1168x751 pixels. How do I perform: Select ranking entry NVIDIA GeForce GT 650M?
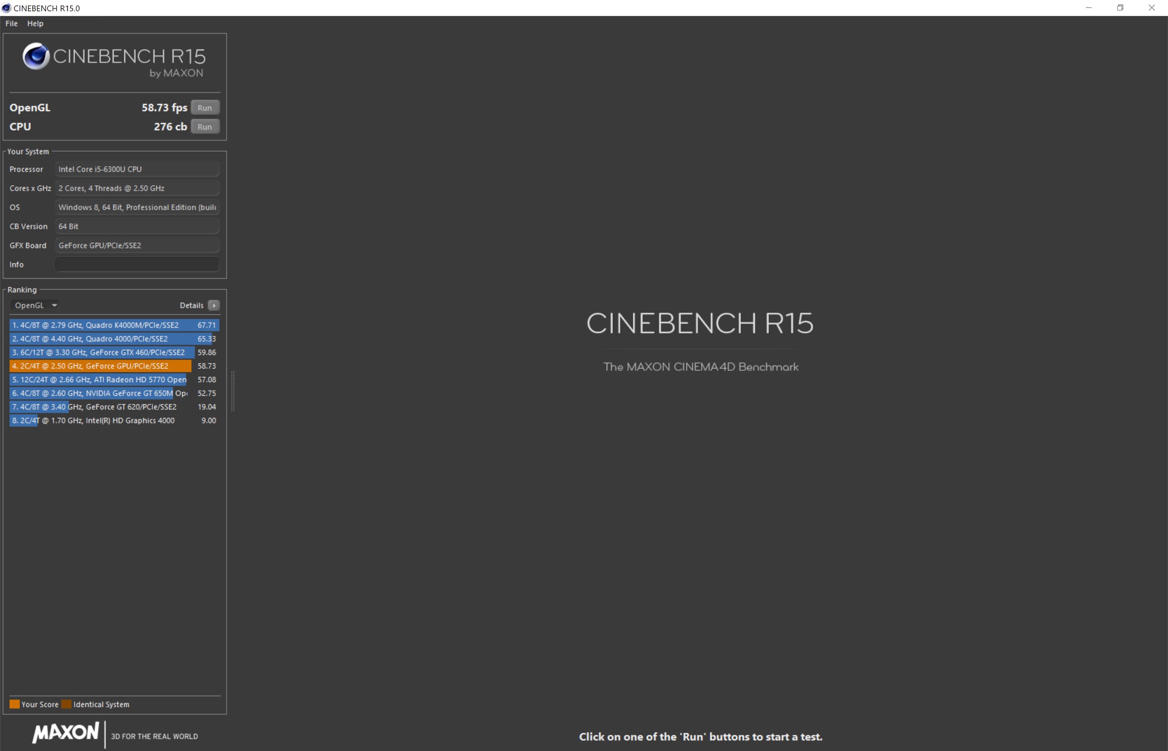(x=114, y=394)
